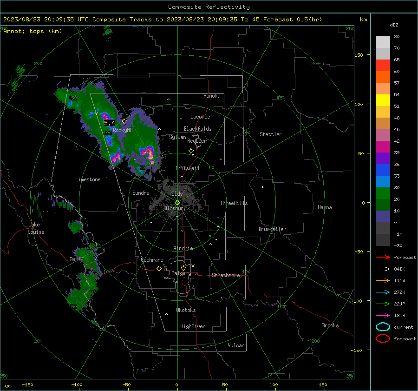Image resolution: width=418 pixels, height=391 pixels.
Task: Click the 5.4 storm top annotation
Action: coord(109,123)
